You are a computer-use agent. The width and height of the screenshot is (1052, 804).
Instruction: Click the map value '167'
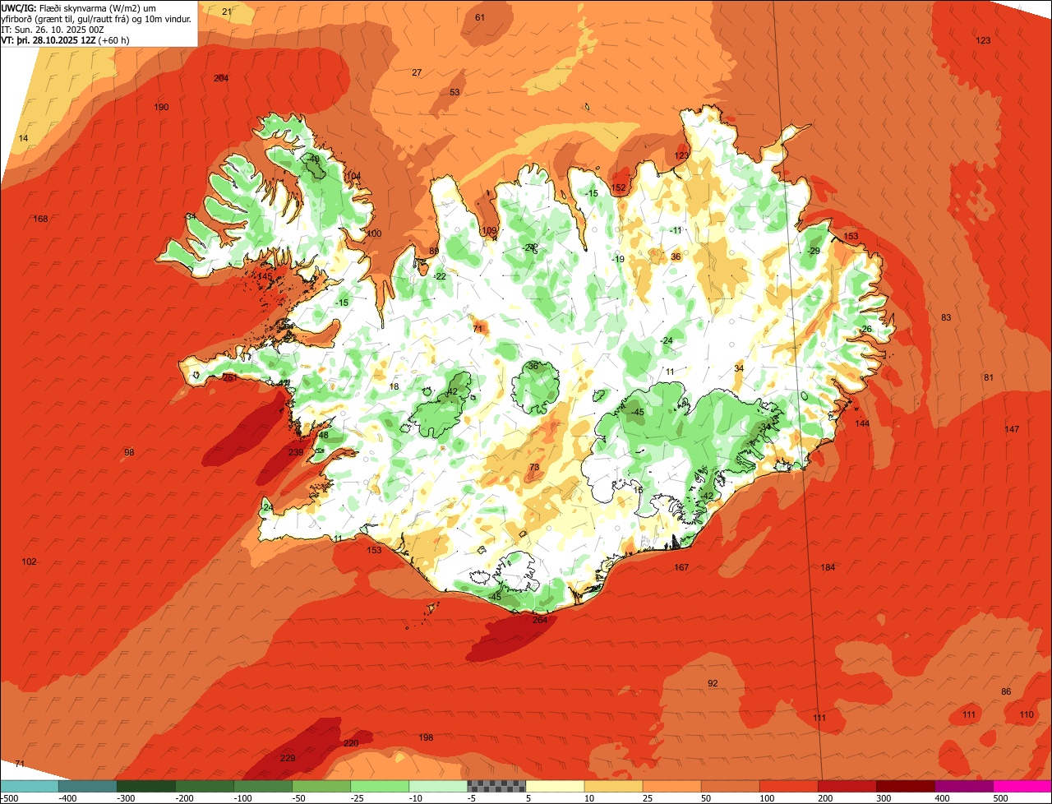coord(681,567)
